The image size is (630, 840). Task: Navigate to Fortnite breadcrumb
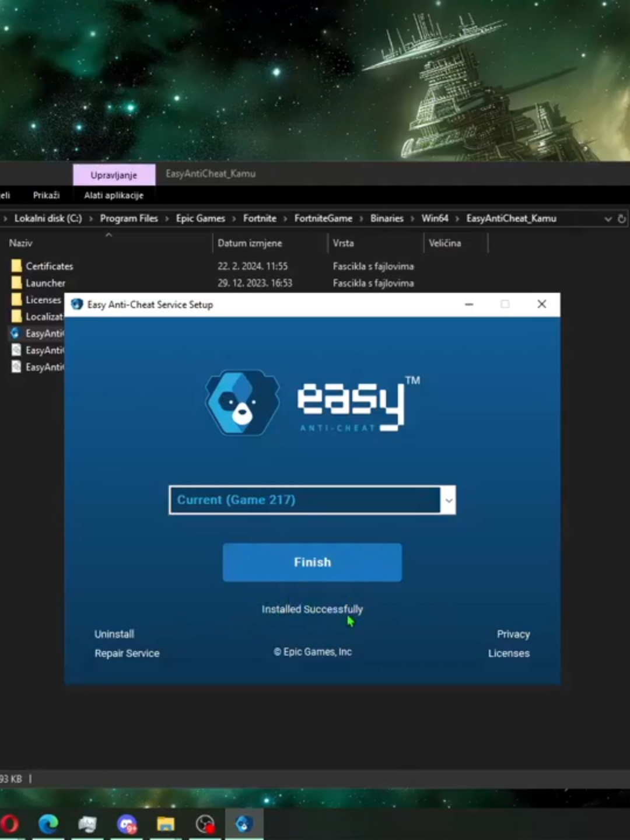tap(260, 218)
